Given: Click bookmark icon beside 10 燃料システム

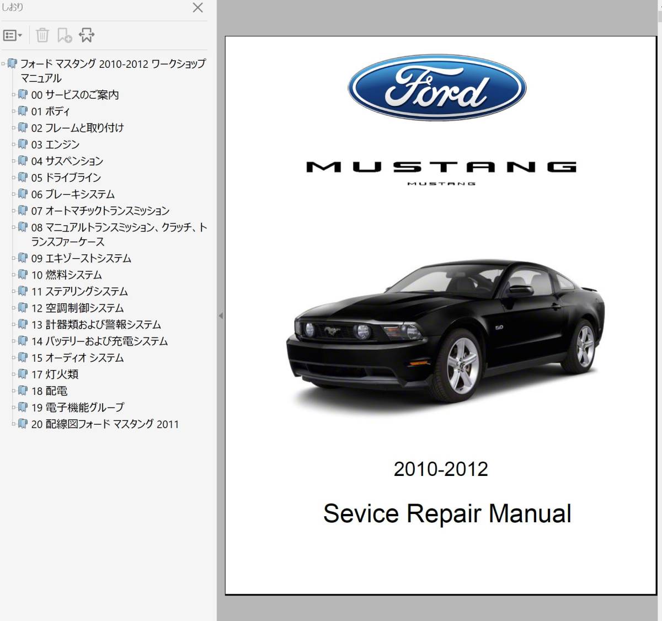Looking at the screenshot, I should click(23, 274).
